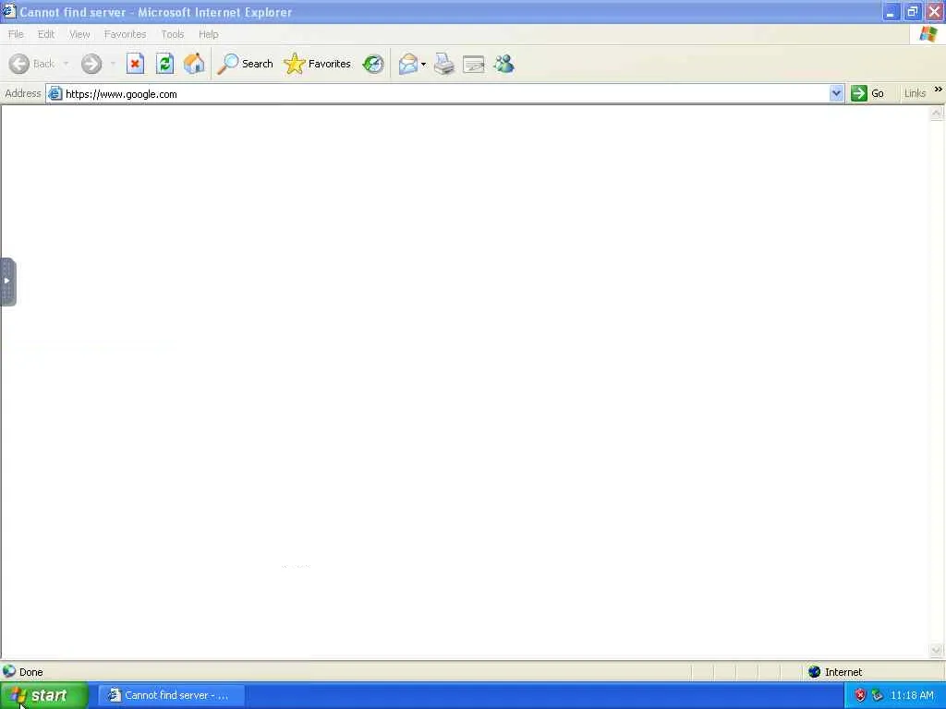
Task: Click the red security shield tray icon
Action: pyautogui.click(x=860, y=696)
